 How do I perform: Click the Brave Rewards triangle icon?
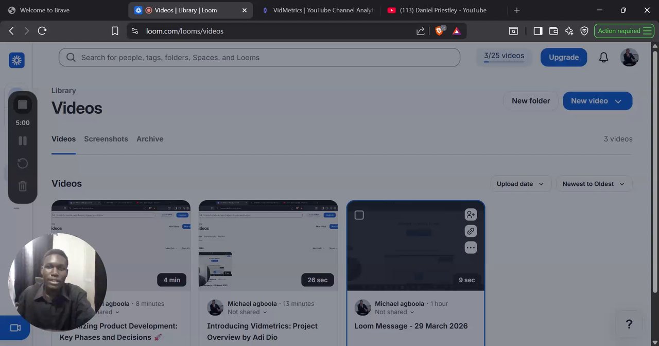[x=457, y=31]
